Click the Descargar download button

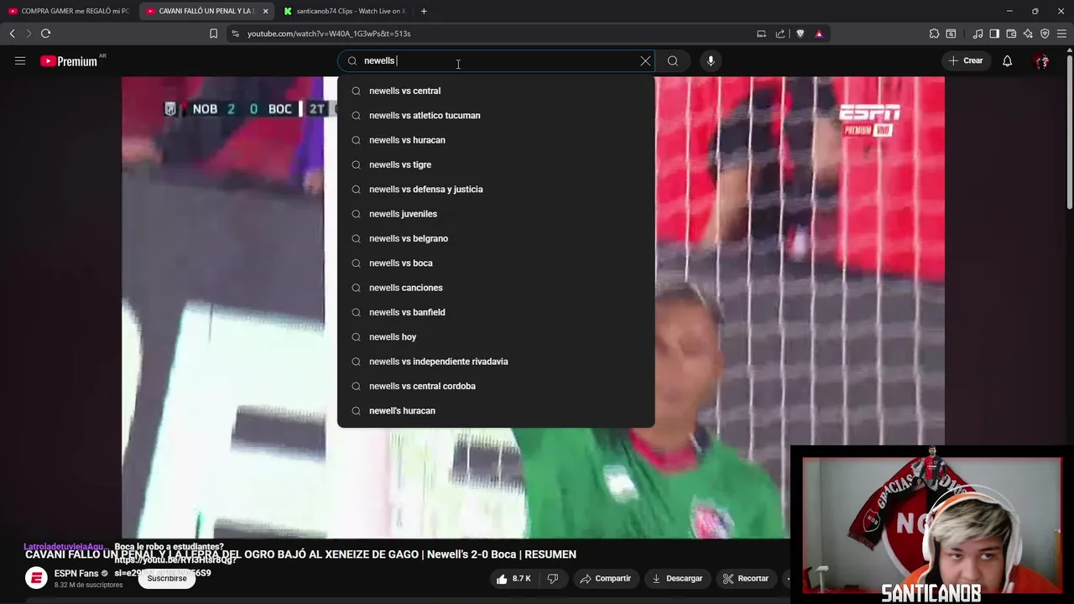click(x=677, y=578)
